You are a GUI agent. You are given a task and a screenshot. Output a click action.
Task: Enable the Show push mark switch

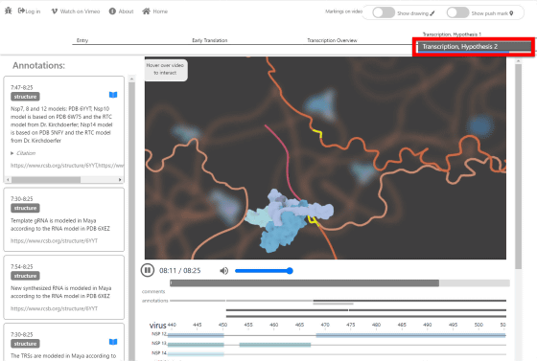[x=458, y=12]
